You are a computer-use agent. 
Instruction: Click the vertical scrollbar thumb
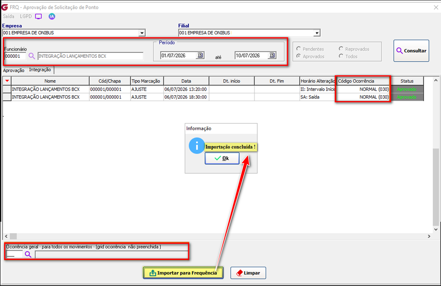point(435,187)
